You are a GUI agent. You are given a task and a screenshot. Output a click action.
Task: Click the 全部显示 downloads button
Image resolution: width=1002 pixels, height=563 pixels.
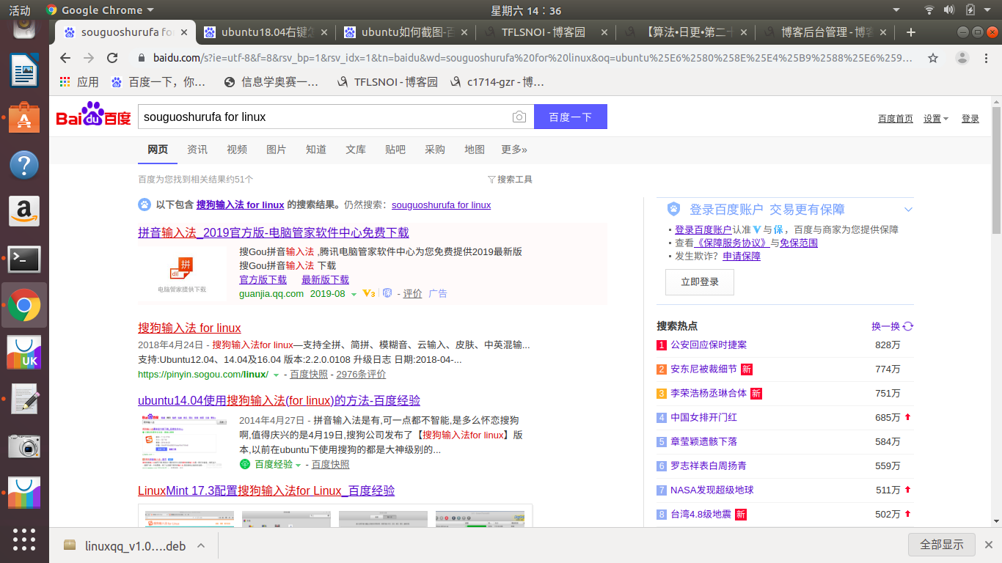click(x=942, y=545)
